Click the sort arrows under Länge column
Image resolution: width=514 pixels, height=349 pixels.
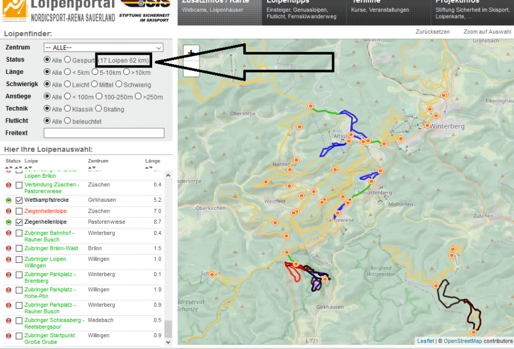click(x=149, y=168)
